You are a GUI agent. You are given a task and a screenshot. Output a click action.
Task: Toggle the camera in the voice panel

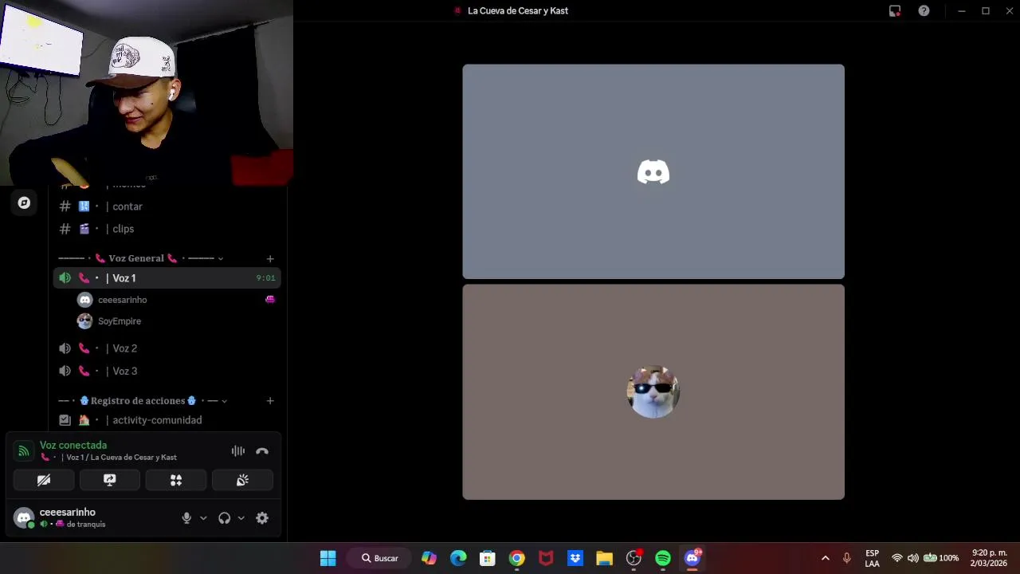coord(44,480)
